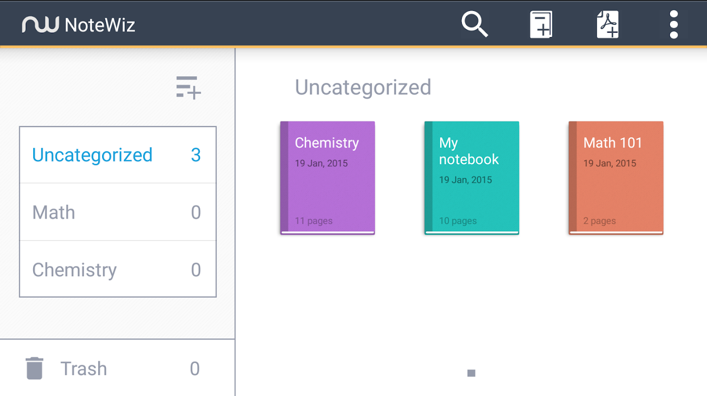Click the Uncategorized count 3
Viewport: 707px width, 396px height.
tap(196, 155)
